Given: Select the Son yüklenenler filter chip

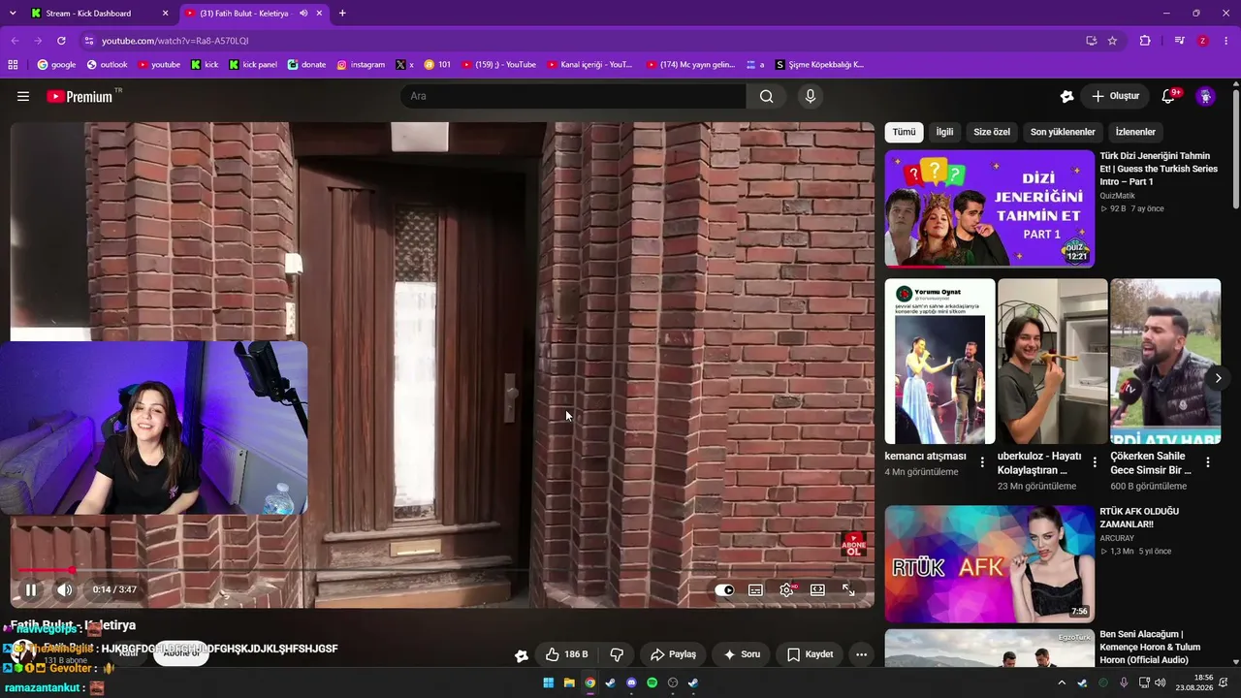Looking at the screenshot, I should pos(1063,132).
